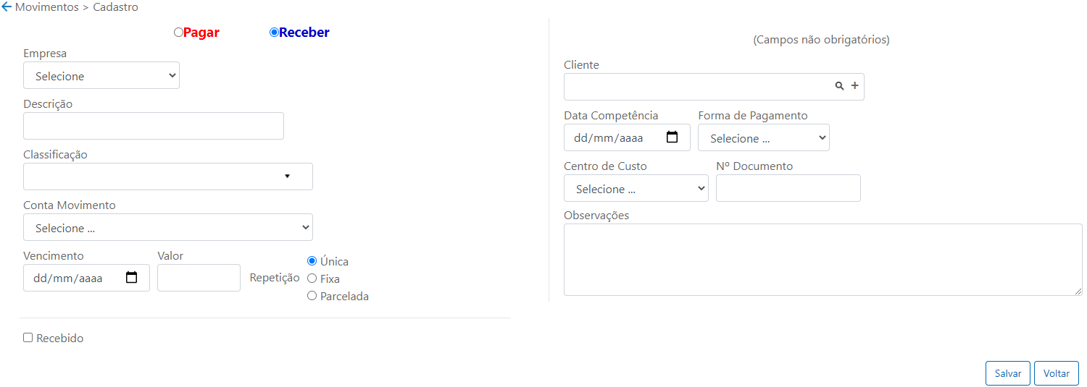
Task: Open the Vencimento calendar picker icon
Action: tap(131, 278)
